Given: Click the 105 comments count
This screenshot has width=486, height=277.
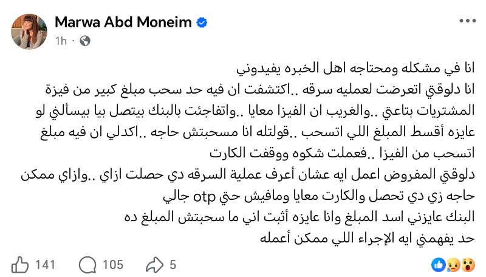Looking at the screenshot, I should coord(112,265).
